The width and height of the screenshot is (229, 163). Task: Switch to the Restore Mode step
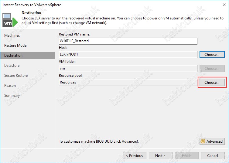tap(15, 46)
